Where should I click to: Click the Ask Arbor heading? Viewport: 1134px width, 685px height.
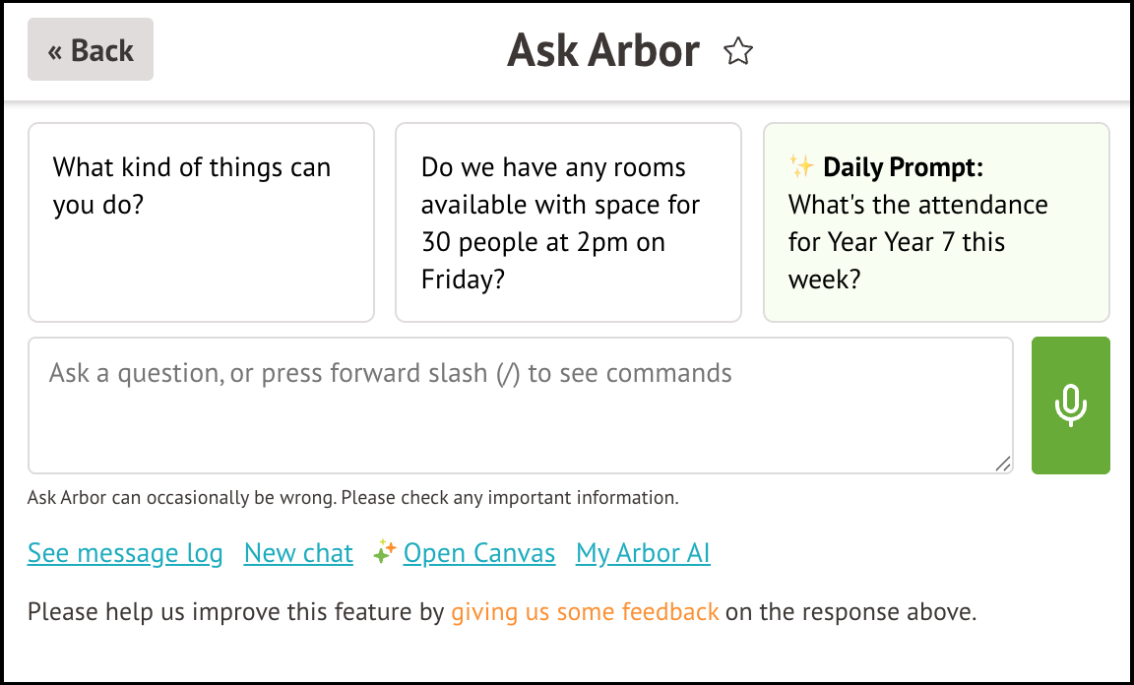tap(601, 49)
